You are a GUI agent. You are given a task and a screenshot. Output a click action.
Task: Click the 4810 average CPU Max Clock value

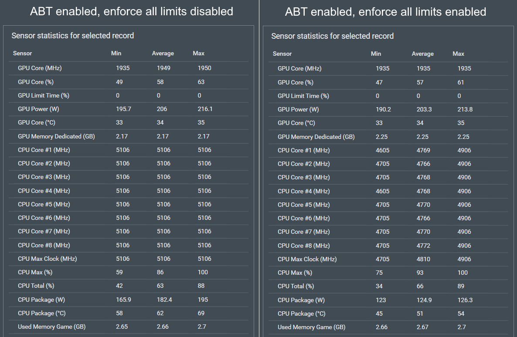click(x=423, y=259)
